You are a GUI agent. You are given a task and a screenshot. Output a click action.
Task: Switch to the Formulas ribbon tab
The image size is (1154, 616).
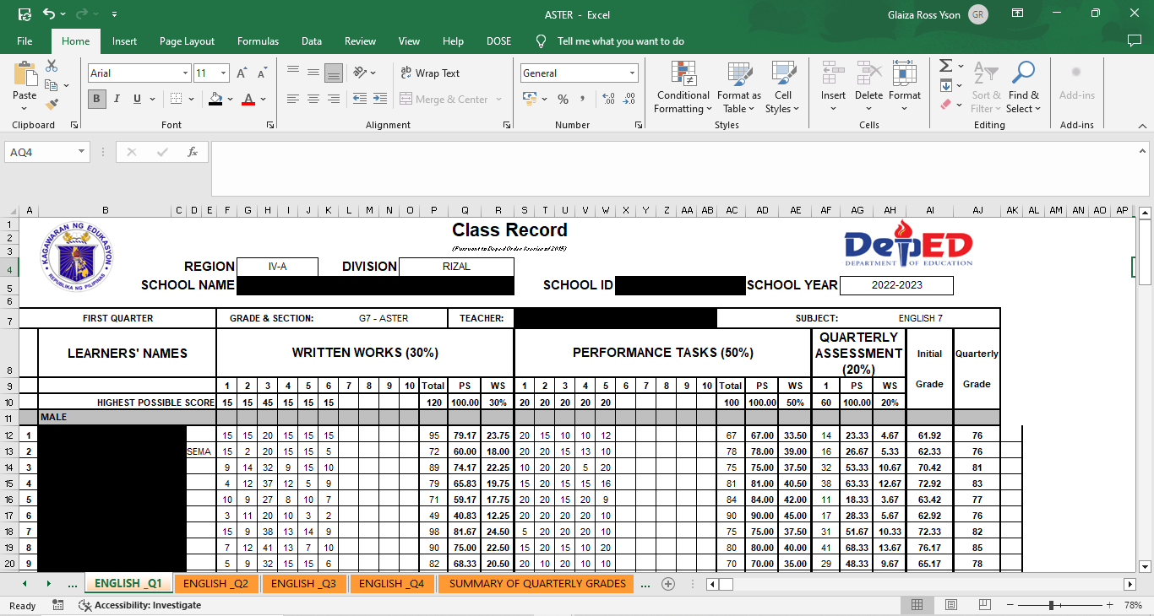pyautogui.click(x=258, y=41)
